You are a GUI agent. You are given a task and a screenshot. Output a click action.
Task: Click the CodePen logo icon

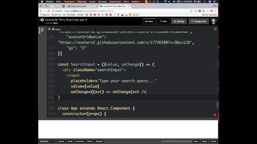click(x=42, y=20)
